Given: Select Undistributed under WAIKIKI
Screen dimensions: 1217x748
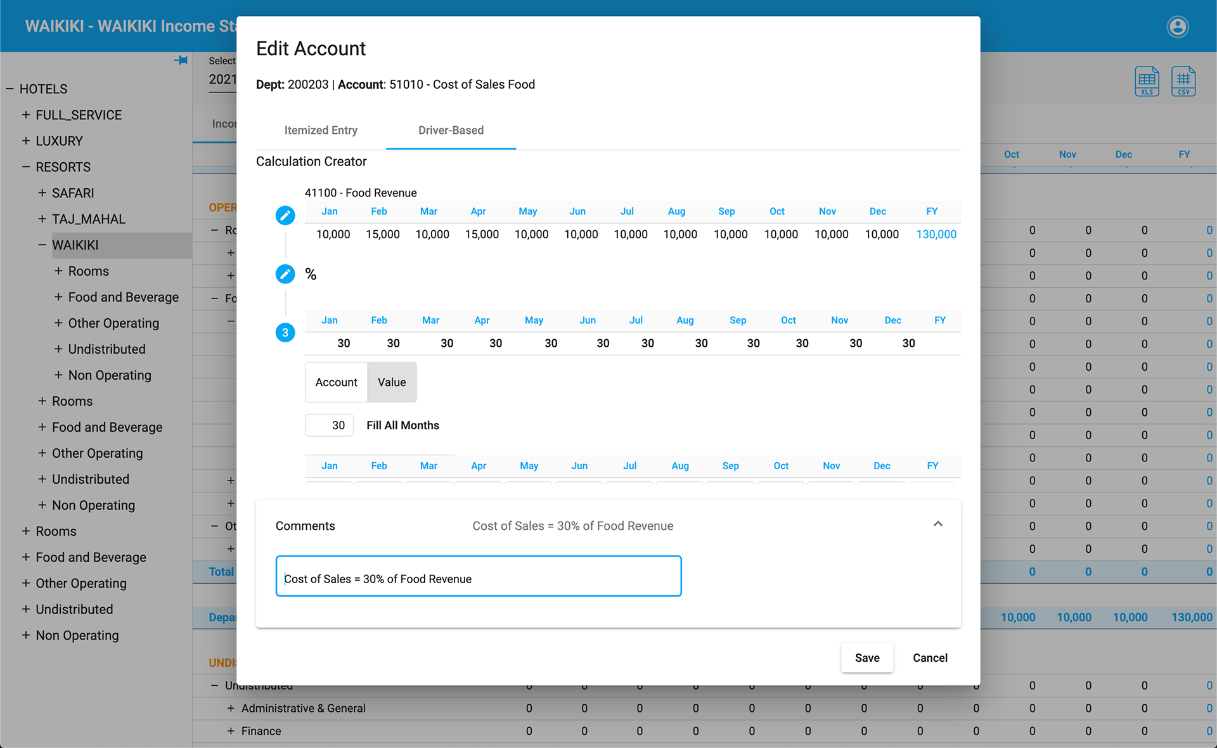Looking at the screenshot, I should coord(106,349).
